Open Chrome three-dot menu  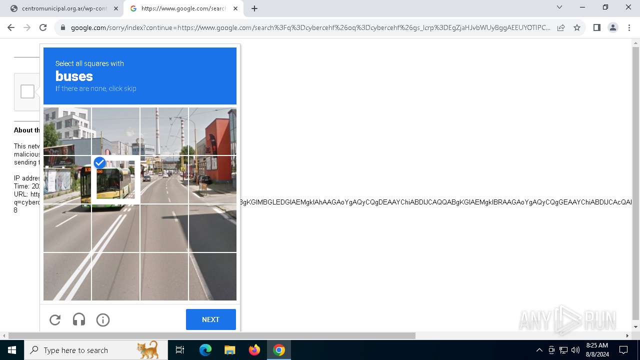[628, 27]
